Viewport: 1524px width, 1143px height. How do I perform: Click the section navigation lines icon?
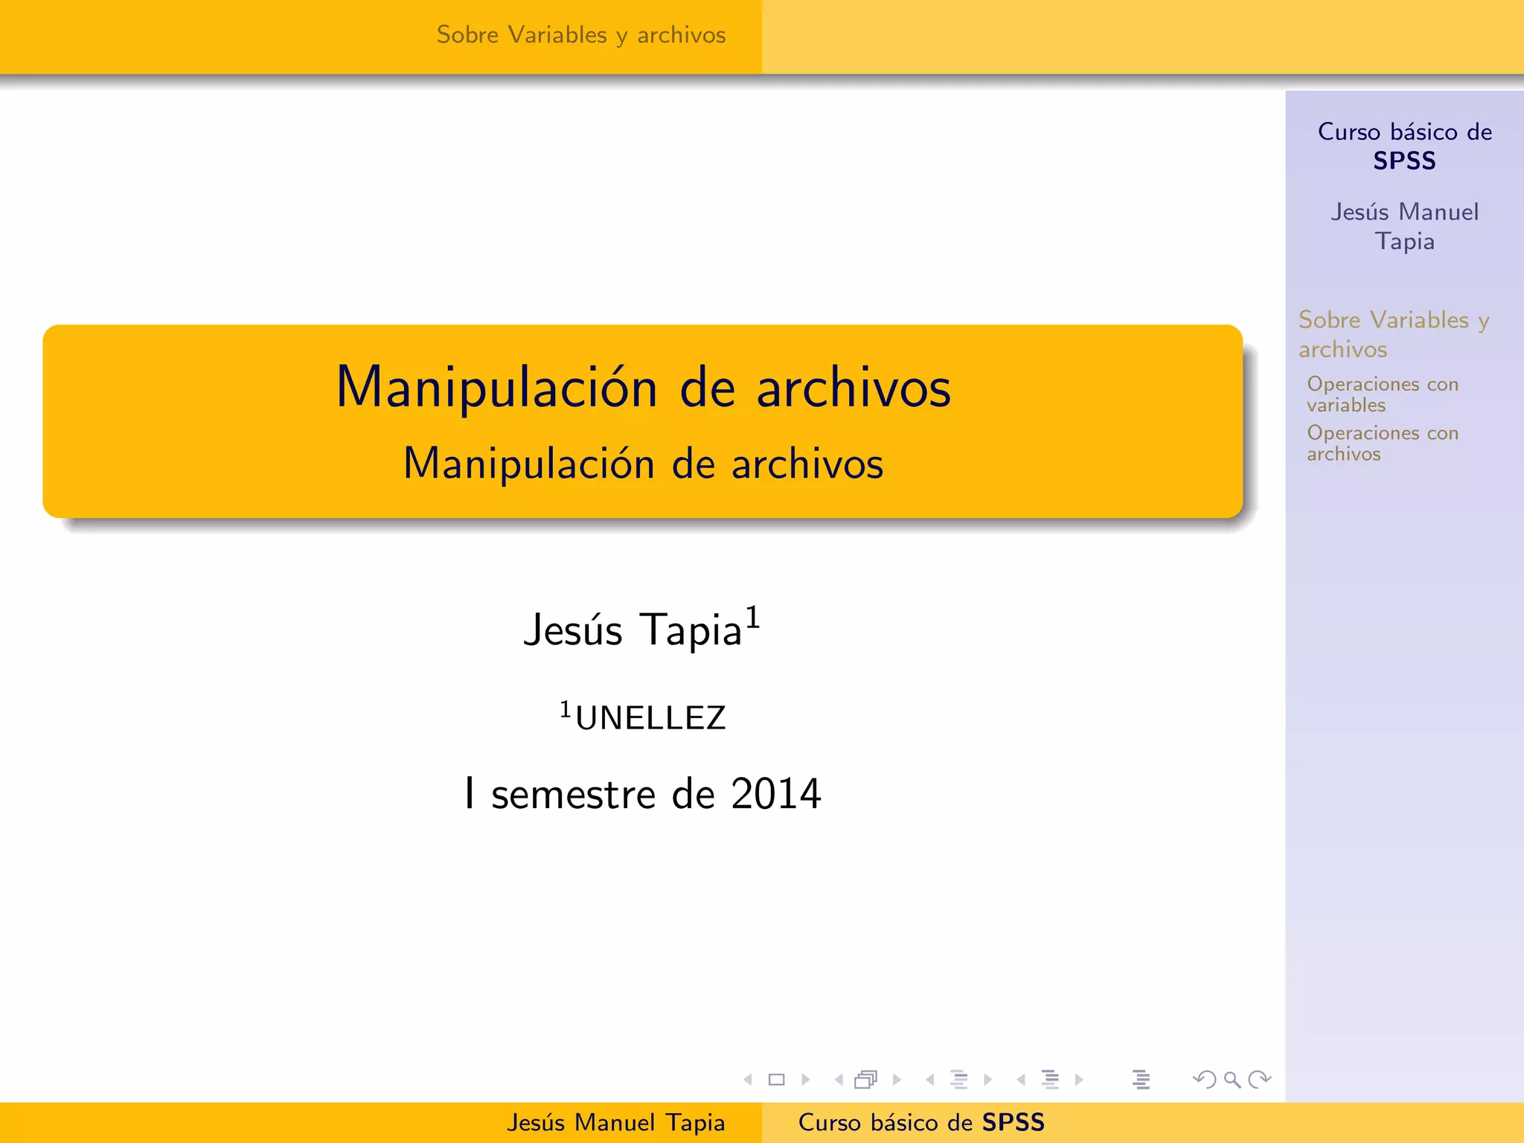tap(1050, 1080)
